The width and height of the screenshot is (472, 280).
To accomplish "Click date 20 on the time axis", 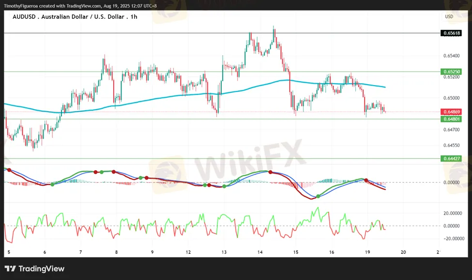I will [x=403, y=252].
